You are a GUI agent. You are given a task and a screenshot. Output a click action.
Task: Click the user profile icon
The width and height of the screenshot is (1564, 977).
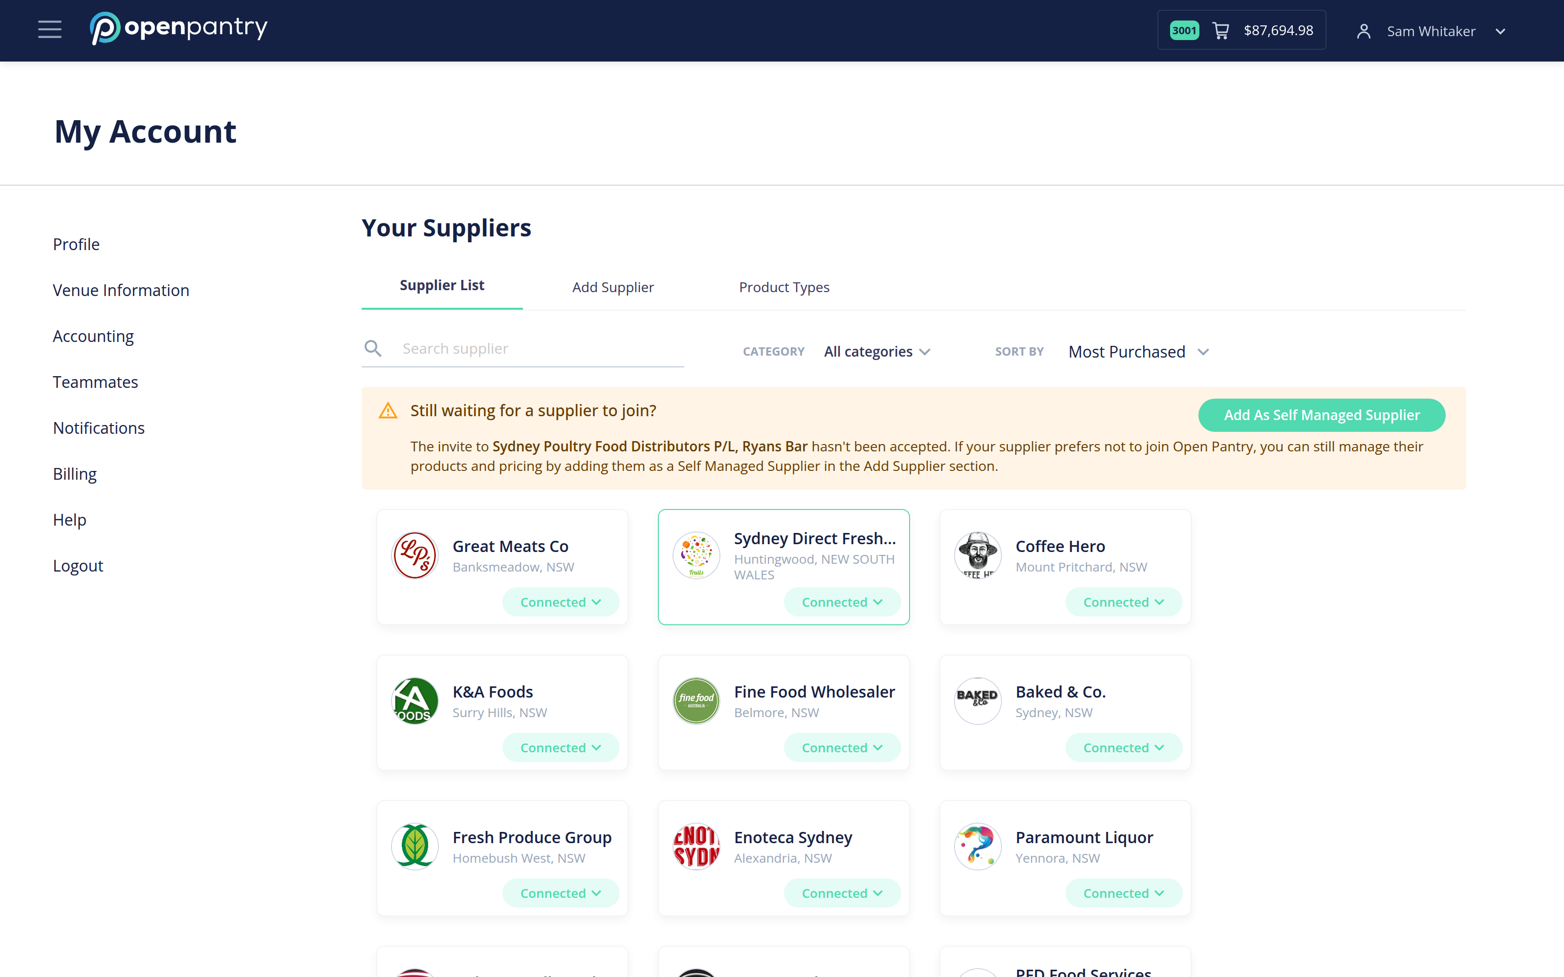click(1364, 31)
